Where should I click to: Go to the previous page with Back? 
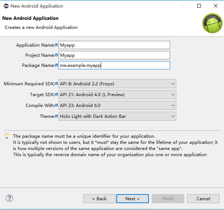point(99,198)
